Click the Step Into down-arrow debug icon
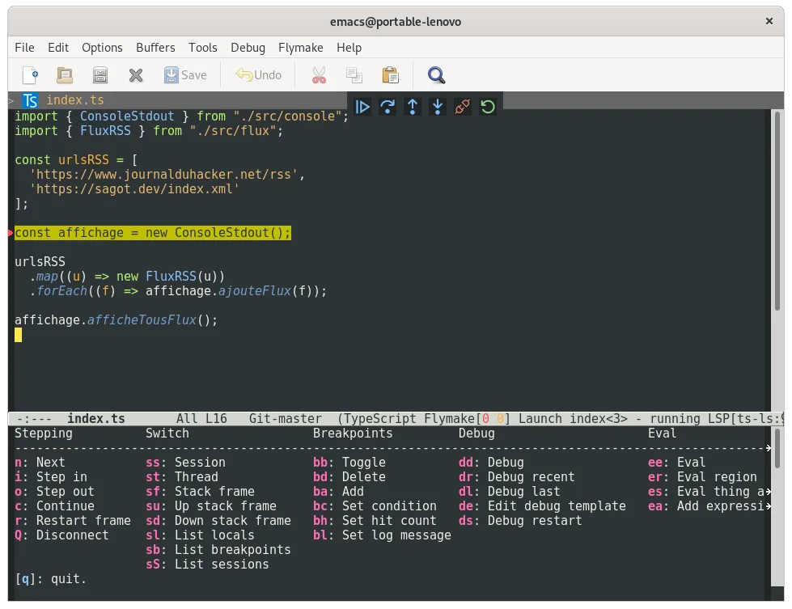792x609 pixels. [x=438, y=106]
